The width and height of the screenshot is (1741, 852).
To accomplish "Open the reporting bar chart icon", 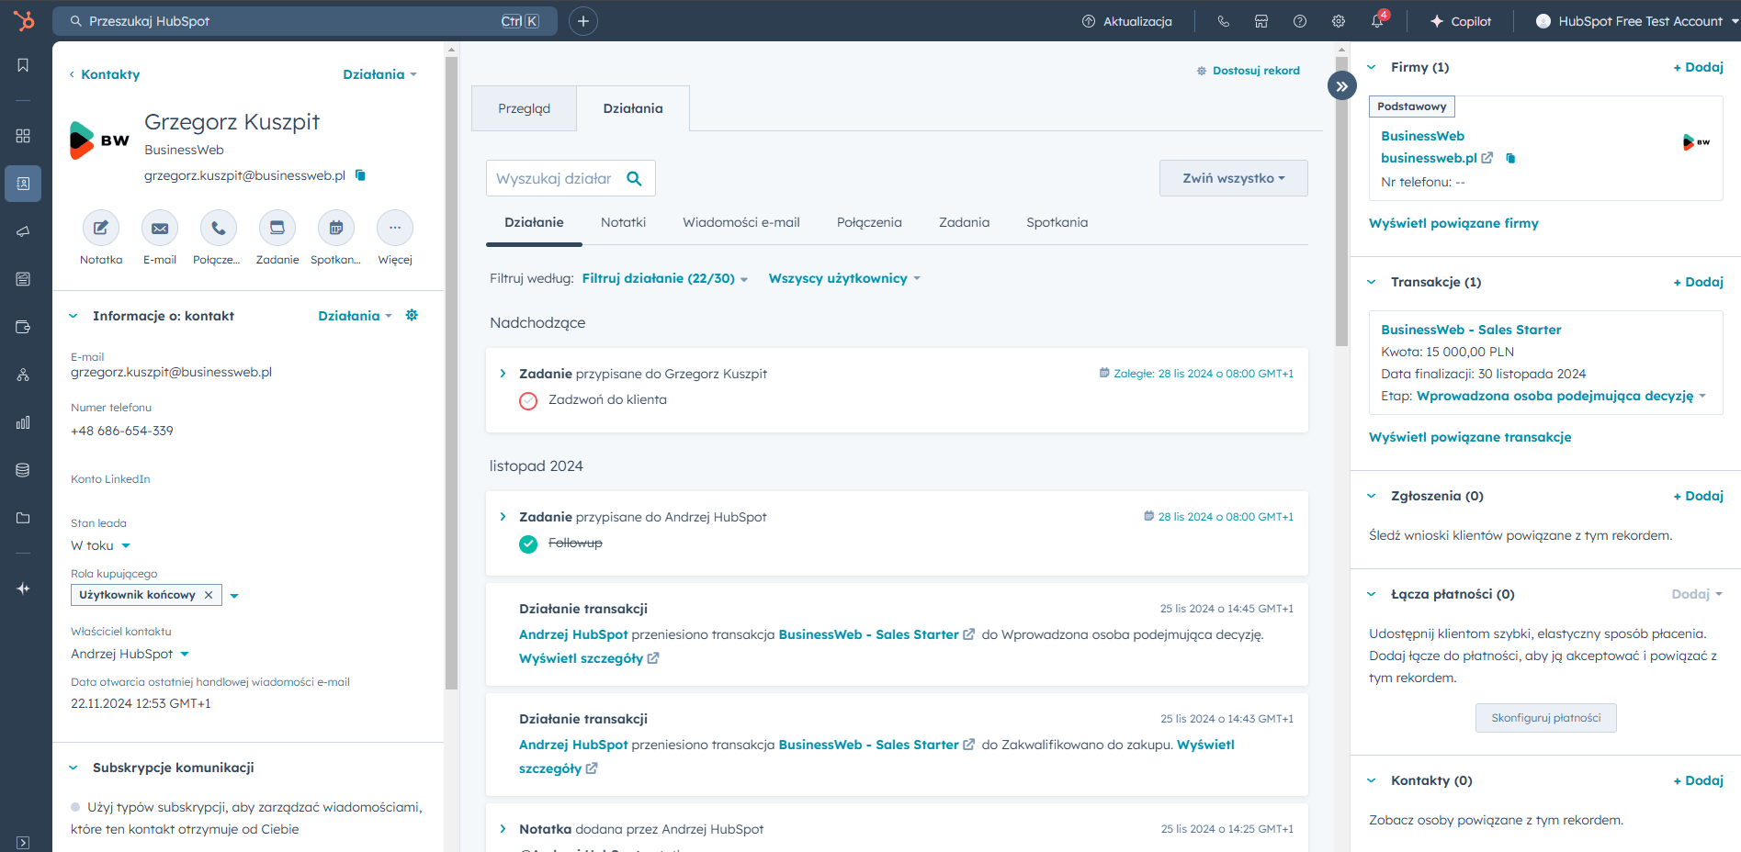I will [23, 422].
